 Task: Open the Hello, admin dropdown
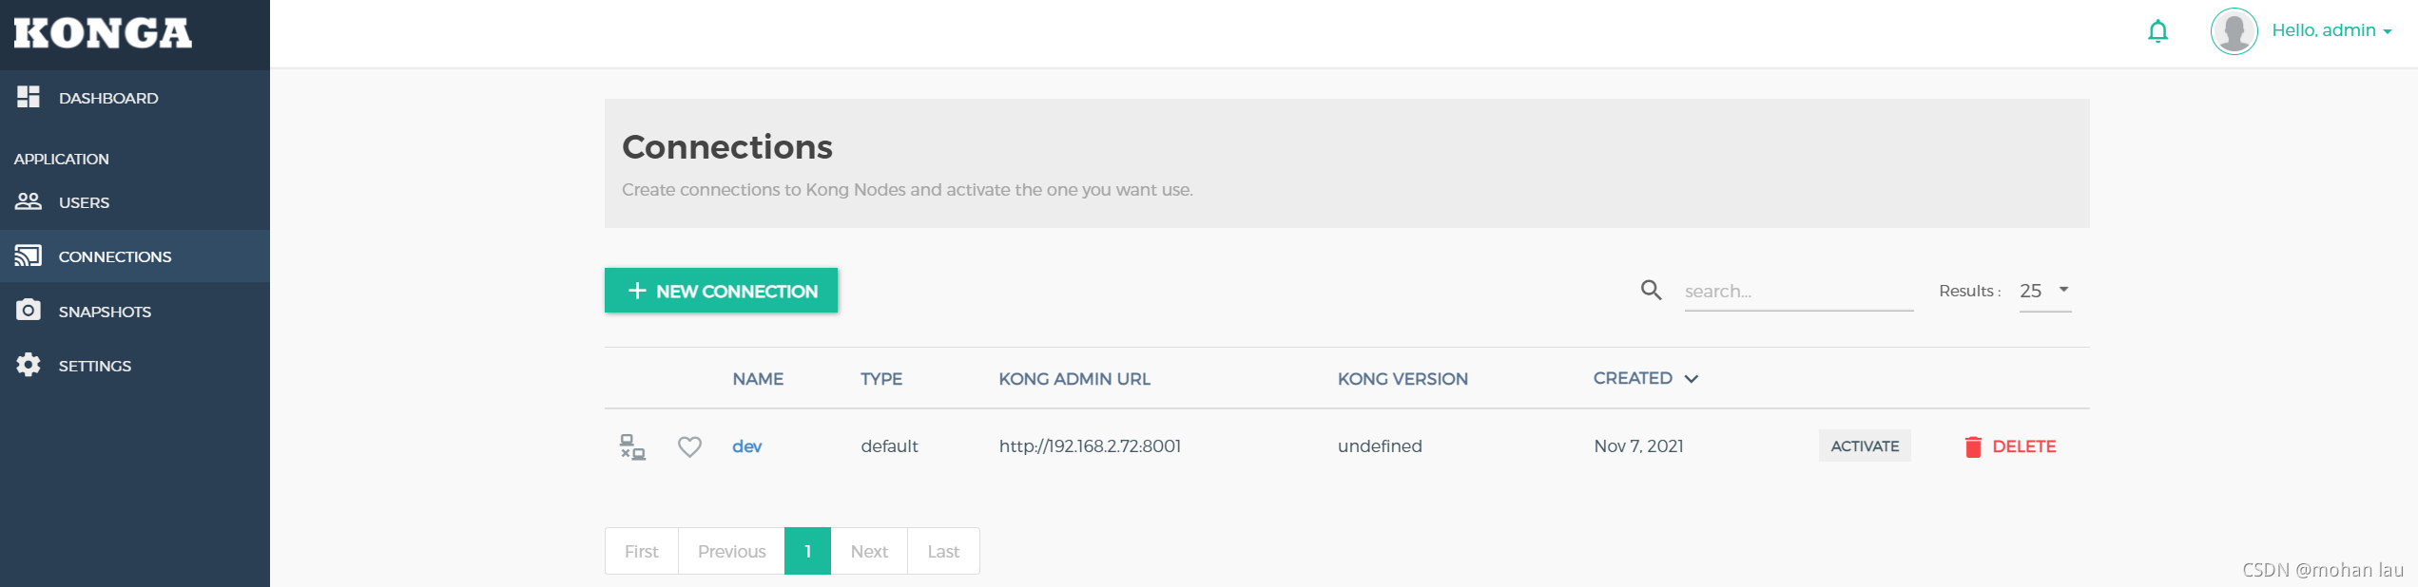point(2331,30)
